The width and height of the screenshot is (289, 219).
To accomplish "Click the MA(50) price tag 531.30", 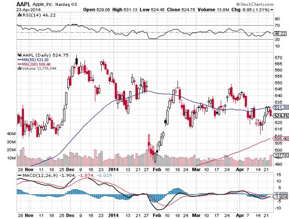I will point(281,107).
